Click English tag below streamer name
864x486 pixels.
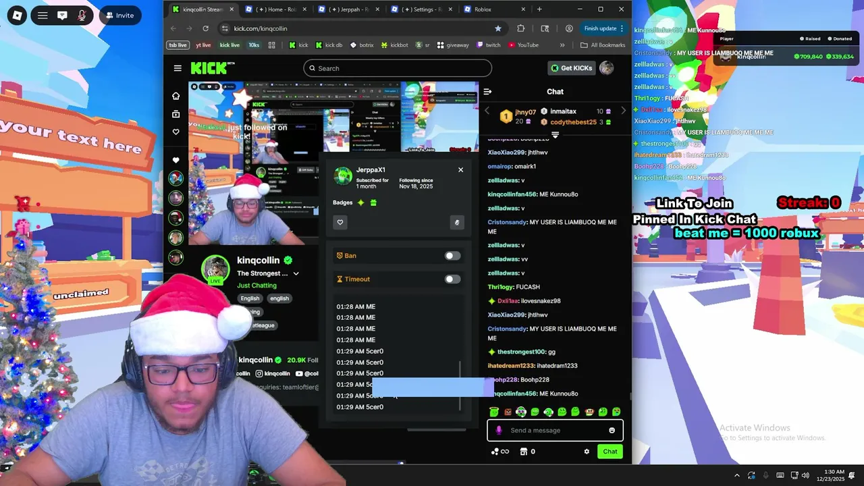tap(250, 298)
